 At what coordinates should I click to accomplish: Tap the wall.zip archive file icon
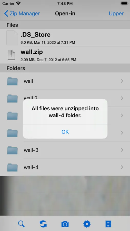click(11, 55)
